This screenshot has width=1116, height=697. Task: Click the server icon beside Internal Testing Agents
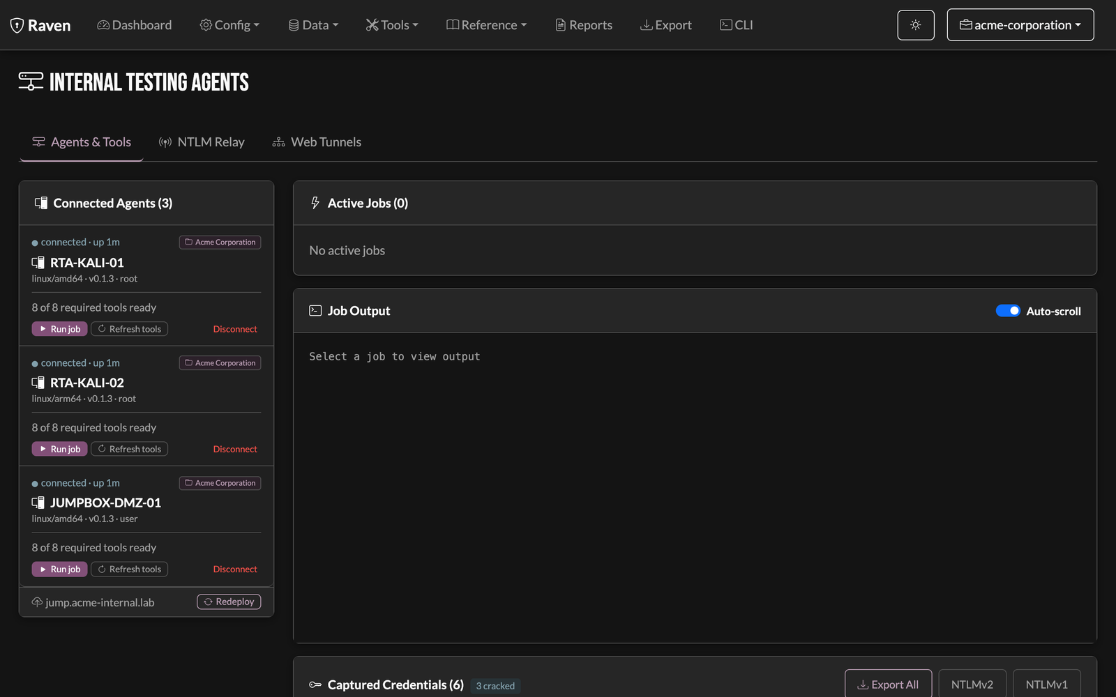31,82
